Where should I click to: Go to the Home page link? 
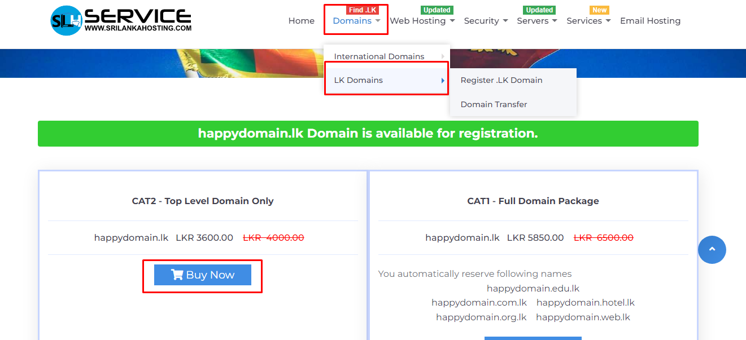pos(301,21)
